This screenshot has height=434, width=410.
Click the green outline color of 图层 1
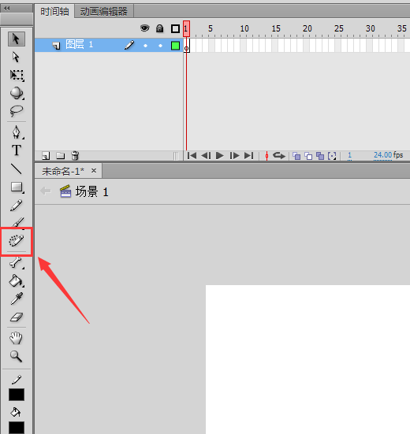[175, 46]
